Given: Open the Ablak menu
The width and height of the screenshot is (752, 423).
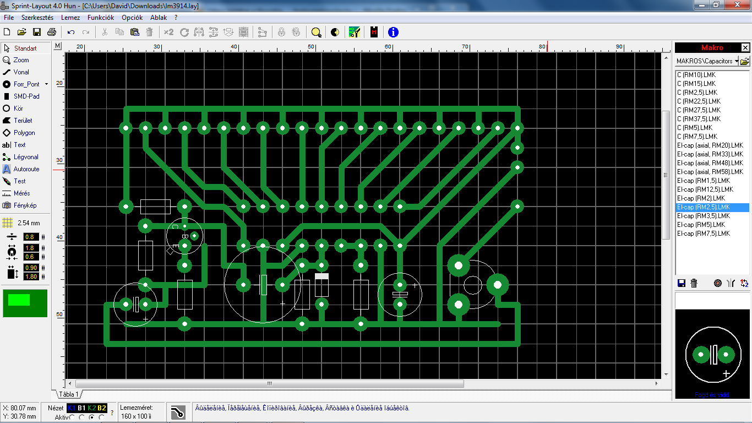Looking at the screenshot, I should pos(159,18).
